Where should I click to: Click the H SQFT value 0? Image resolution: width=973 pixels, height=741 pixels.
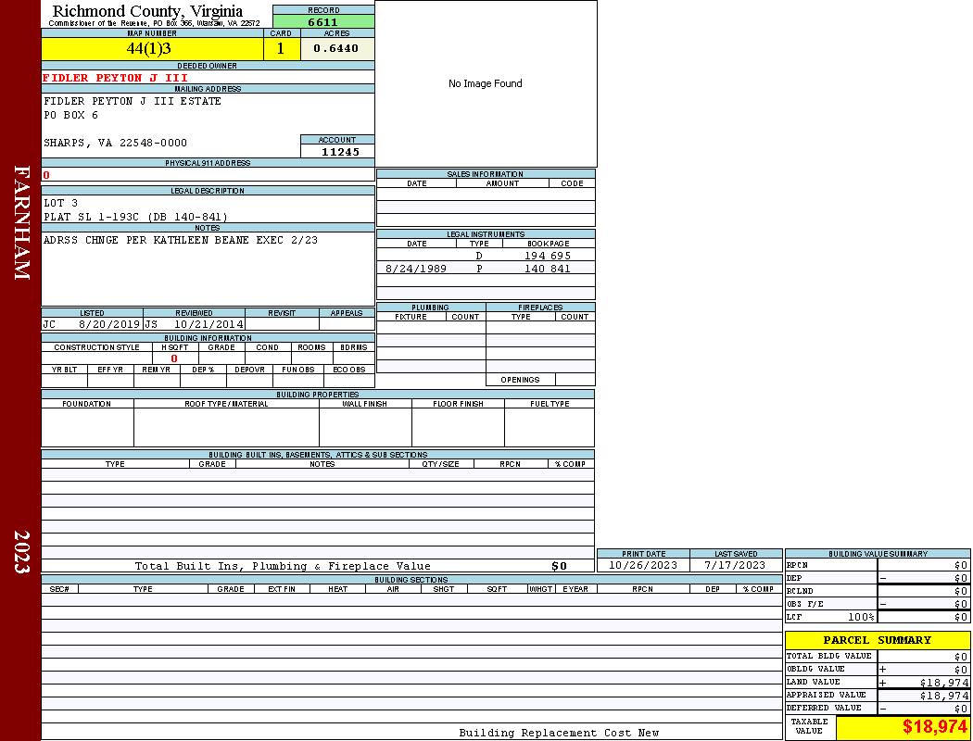pyautogui.click(x=174, y=358)
